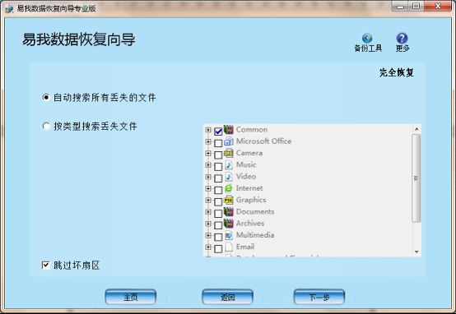Image resolution: width=456 pixels, height=314 pixels.
Task: Click the Archives category icon
Action: pos(229,224)
